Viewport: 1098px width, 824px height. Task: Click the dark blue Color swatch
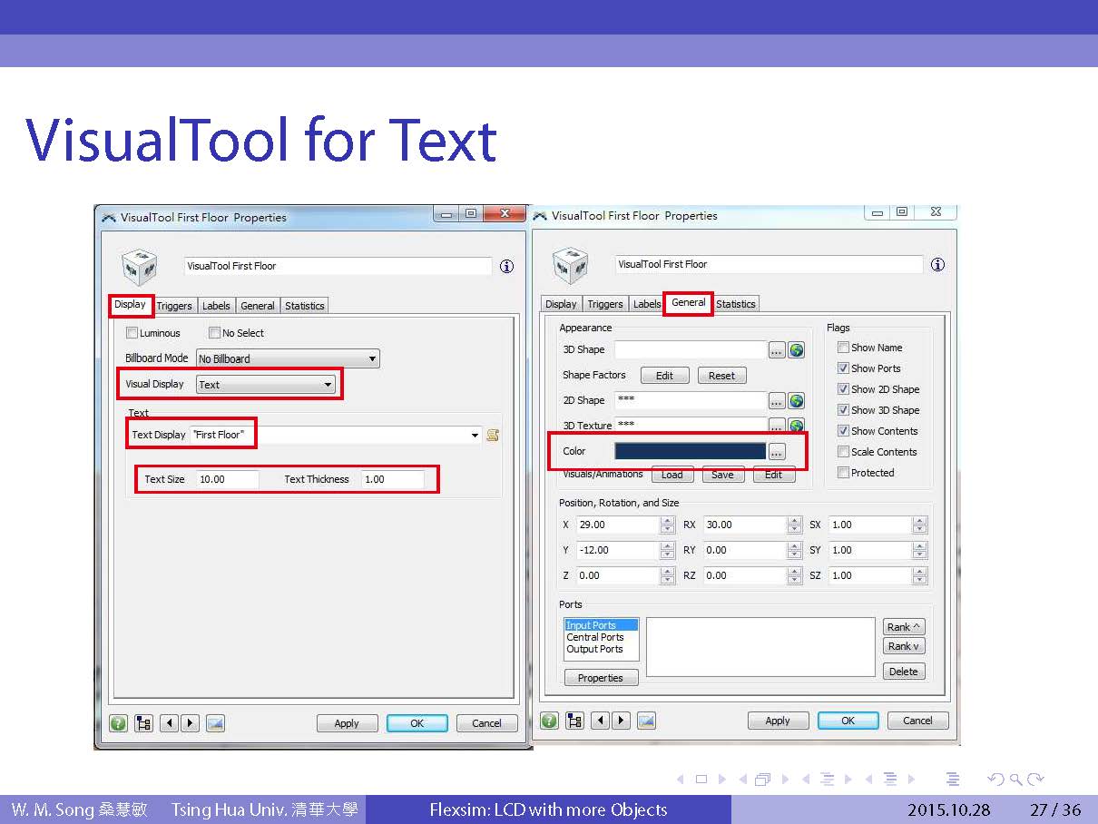tap(690, 451)
